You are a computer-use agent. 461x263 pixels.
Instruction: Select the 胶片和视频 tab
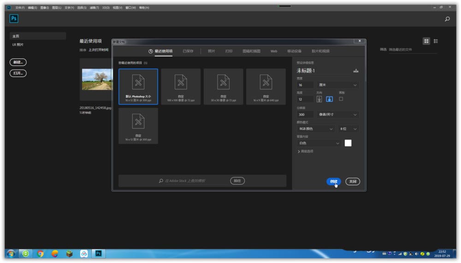coord(320,51)
